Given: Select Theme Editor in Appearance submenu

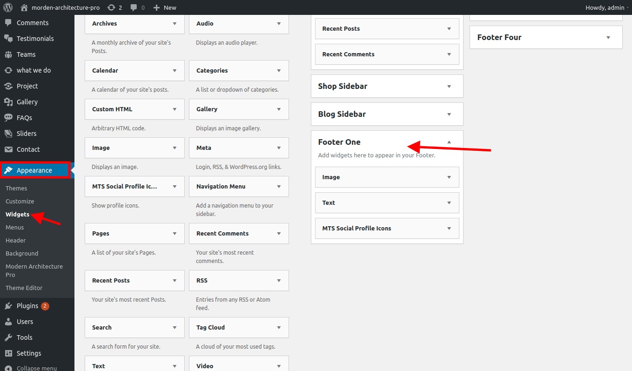Looking at the screenshot, I should [x=24, y=288].
